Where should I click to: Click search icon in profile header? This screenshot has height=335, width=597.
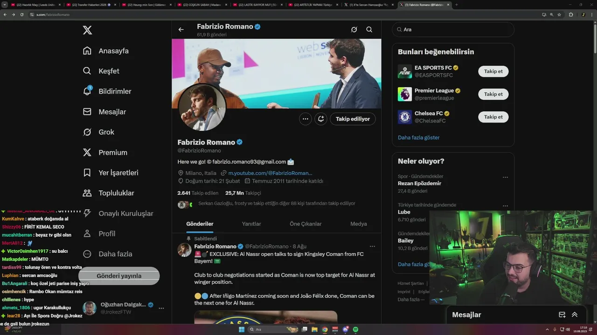click(x=369, y=29)
